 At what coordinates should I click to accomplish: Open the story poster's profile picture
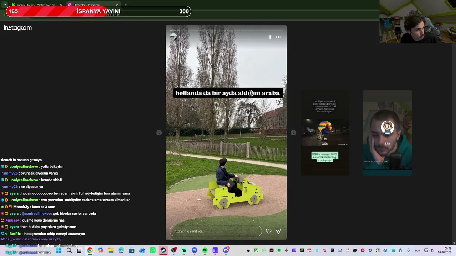coord(173,37)
